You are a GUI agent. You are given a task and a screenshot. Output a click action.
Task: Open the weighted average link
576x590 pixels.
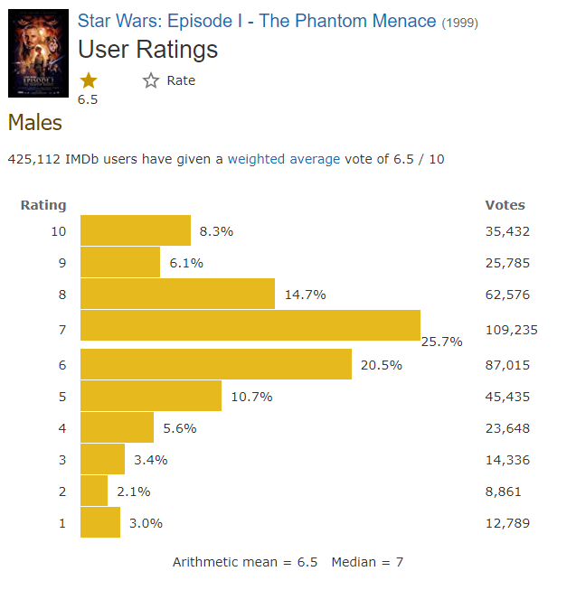click(x=284, y=159)
